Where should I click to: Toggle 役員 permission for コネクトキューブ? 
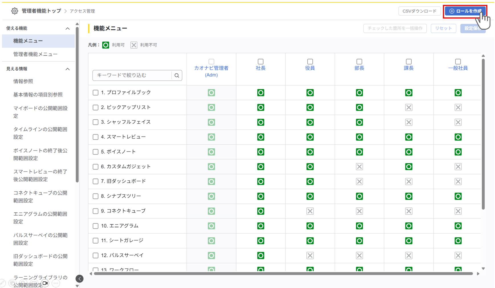tap(310, 211)
